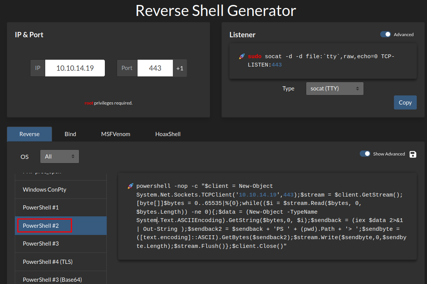The height and width of the screenshot is (284, 427).
Task: Select PowerShell #1 in the list
Action: click(61, 208)
